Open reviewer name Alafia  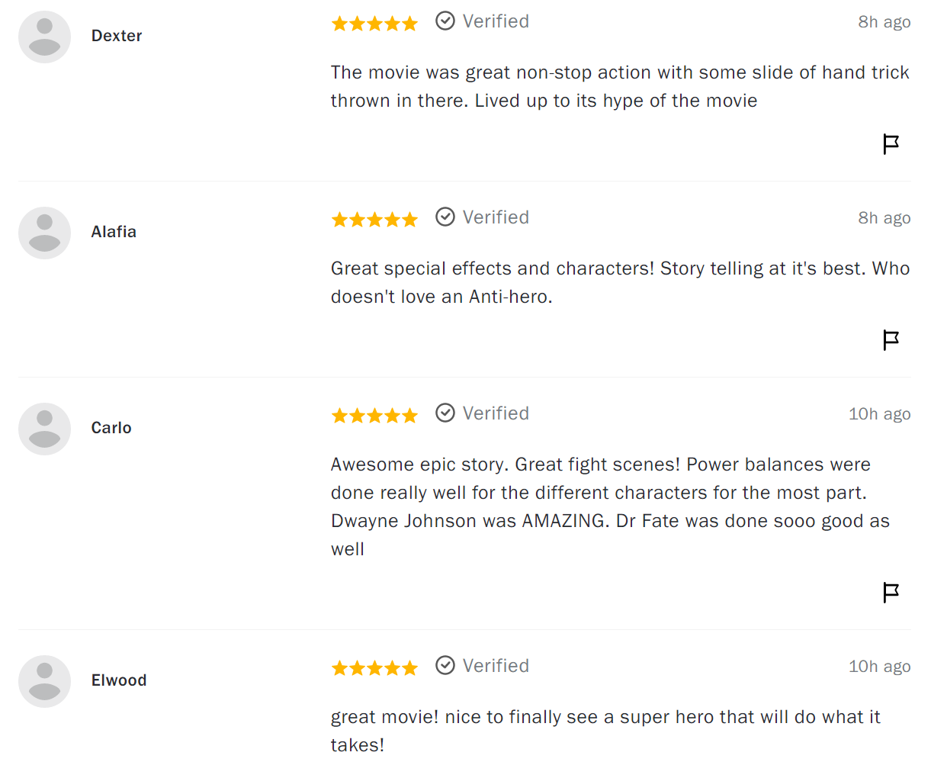click(x=114, y=232)
